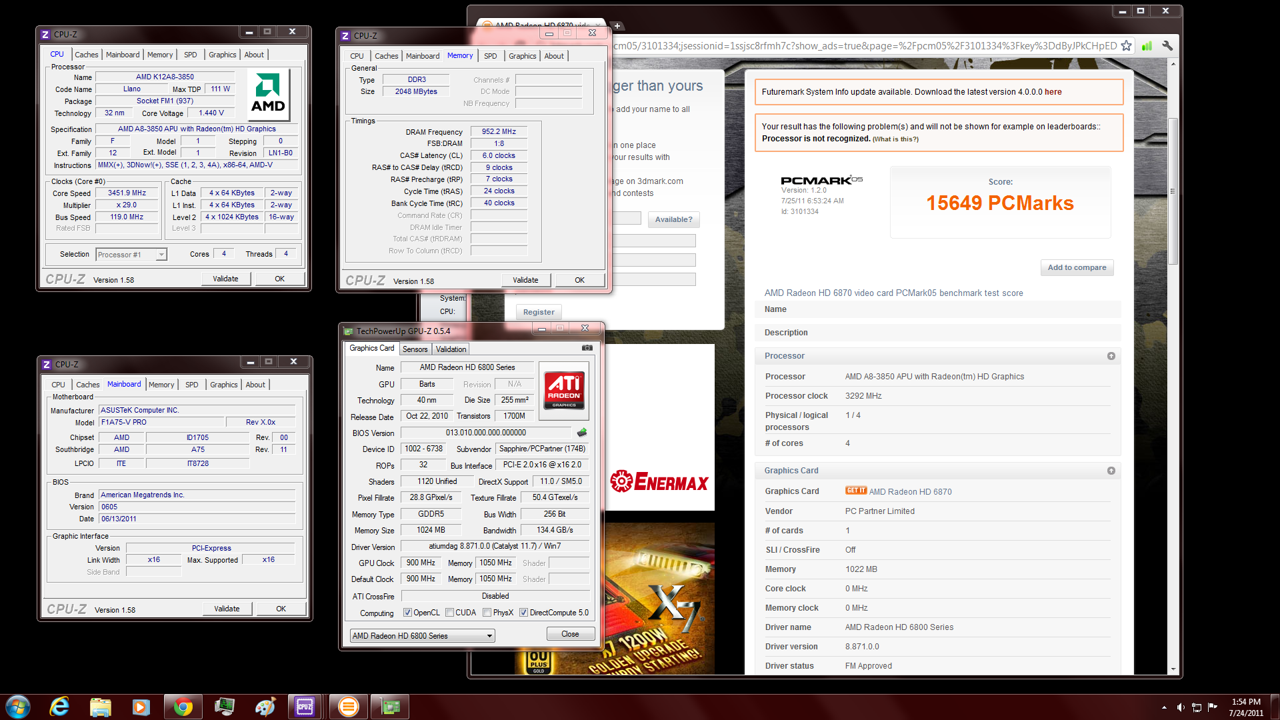Click the Enermax advertisement banner
The image size is (1280, 720).
(659, 481)
